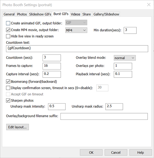This screenshot has height=158, width=154.
Task: Cancel the Photo Booth Settings dialog
Action: pos(116,153)
